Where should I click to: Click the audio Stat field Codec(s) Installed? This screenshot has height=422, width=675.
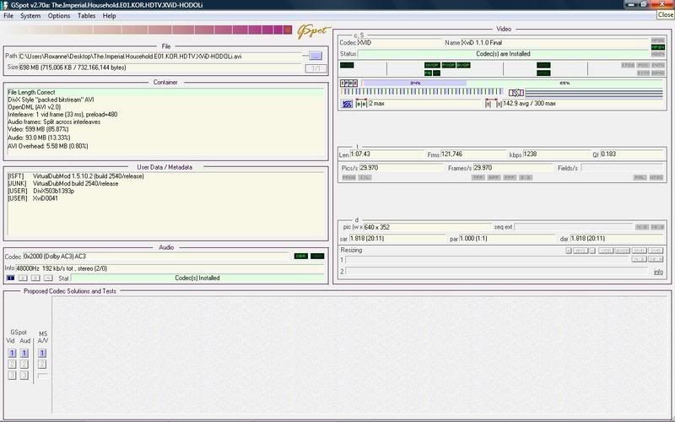pyautogui.click(x=197, y=279)
